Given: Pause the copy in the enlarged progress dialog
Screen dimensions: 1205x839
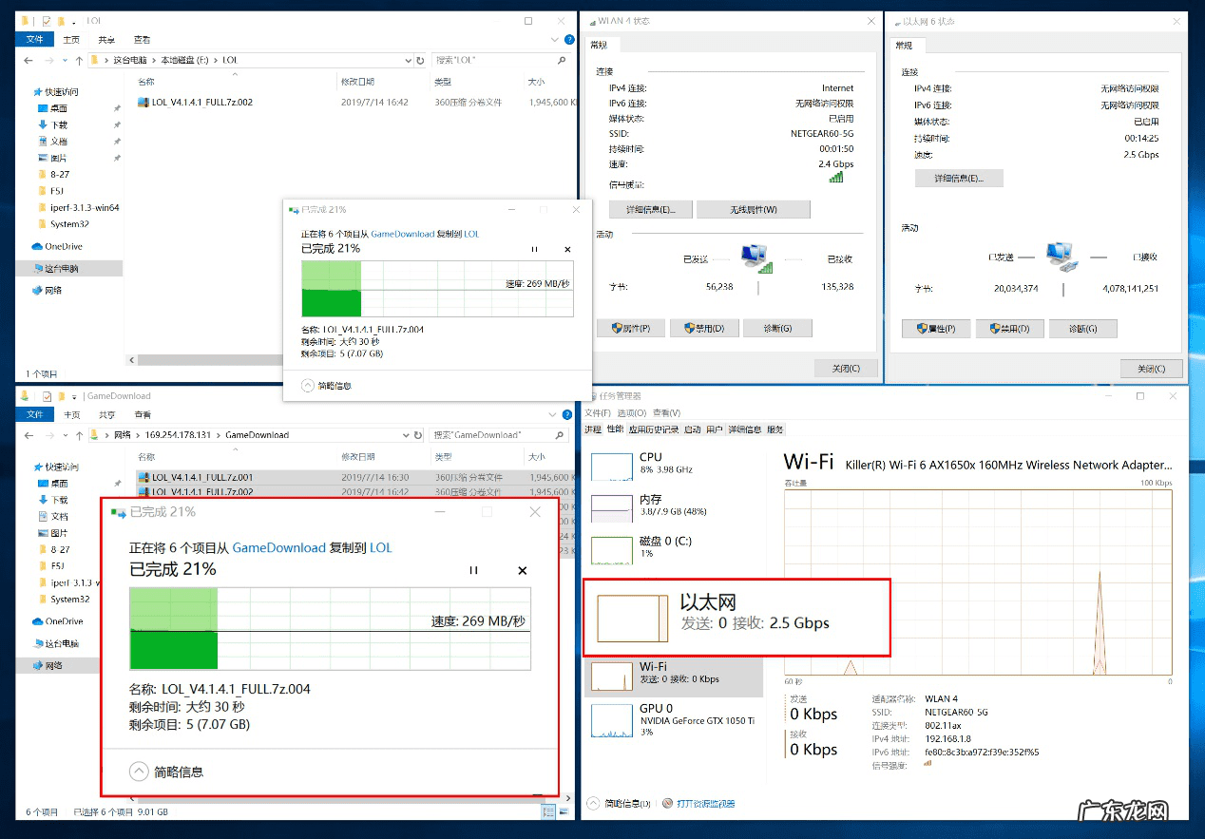Looking at the screenshot, I should 473,570.
